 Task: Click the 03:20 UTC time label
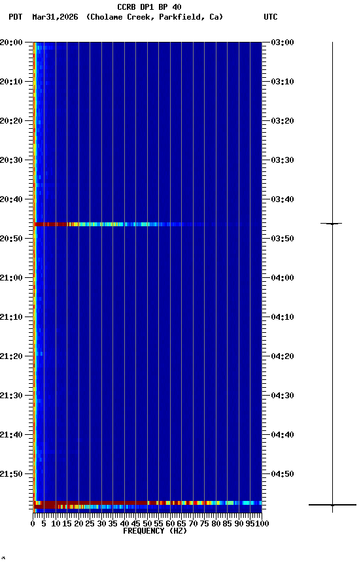pyautogui.click(x=283, y=121)
